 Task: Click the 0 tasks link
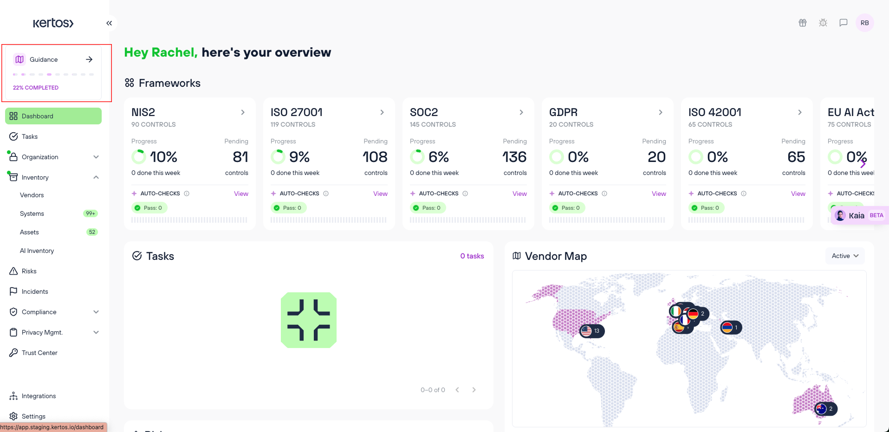coord(472,256)
